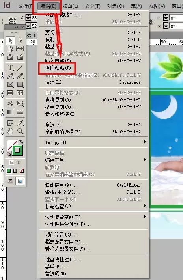
Task: Apply solid color button in tools panel
Action: pyautogui.click(x=9, y=171)
